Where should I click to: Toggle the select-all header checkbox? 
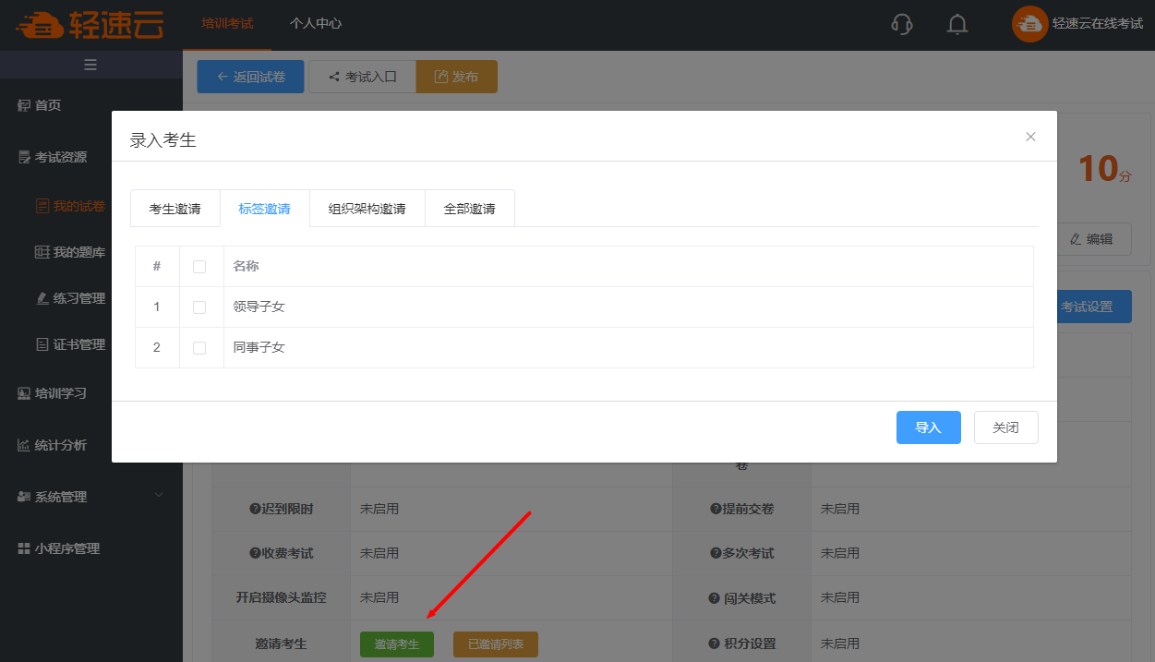[x=199, y=267]
